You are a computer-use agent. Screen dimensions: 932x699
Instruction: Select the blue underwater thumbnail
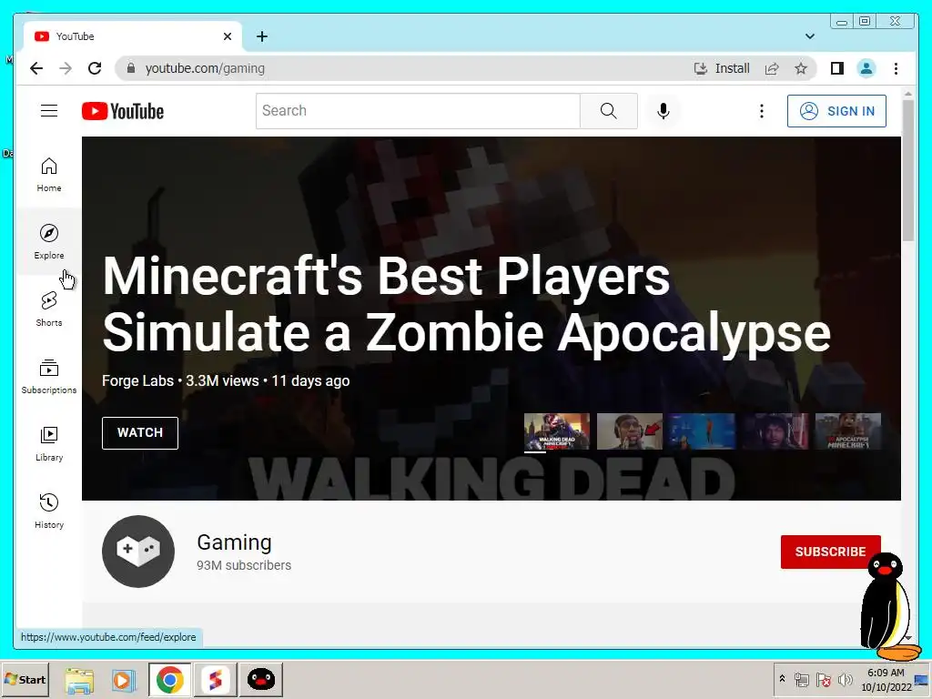[702, 431]
